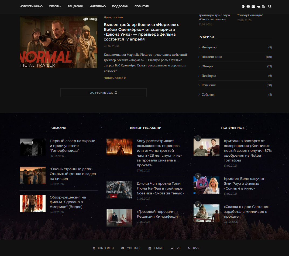Open thumbnail of «Грозовой перевал» review
The image size is (289, 256).
[119, 218]
